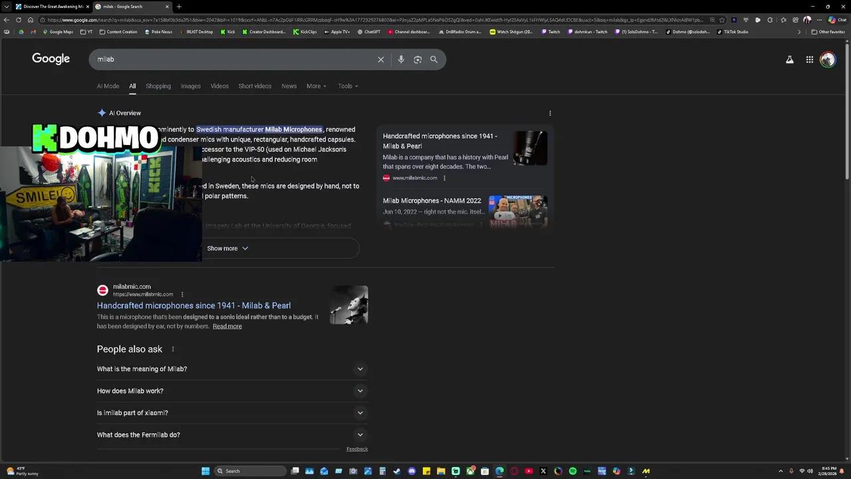This screenshot has width=851, height=479.
Task: Open AI Overview three-dot options
Action: 550,113
